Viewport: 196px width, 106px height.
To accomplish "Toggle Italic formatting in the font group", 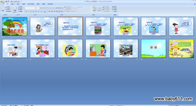I will point(28,12).
